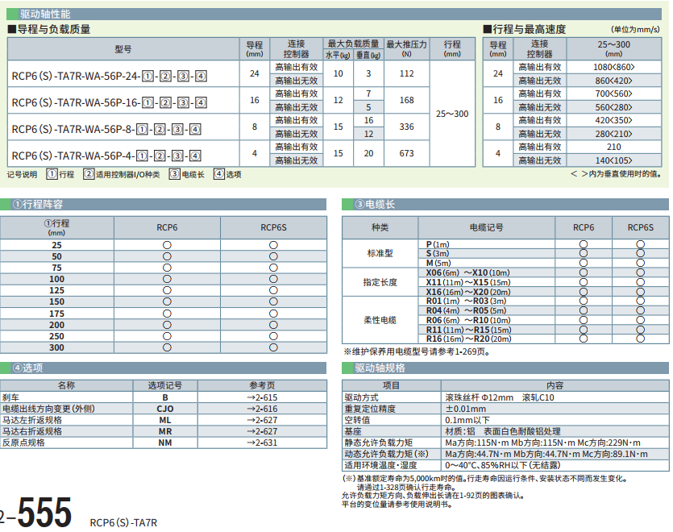Click speed value 700<560>
The width and height of the screenshot is (673, 532).
614,94
